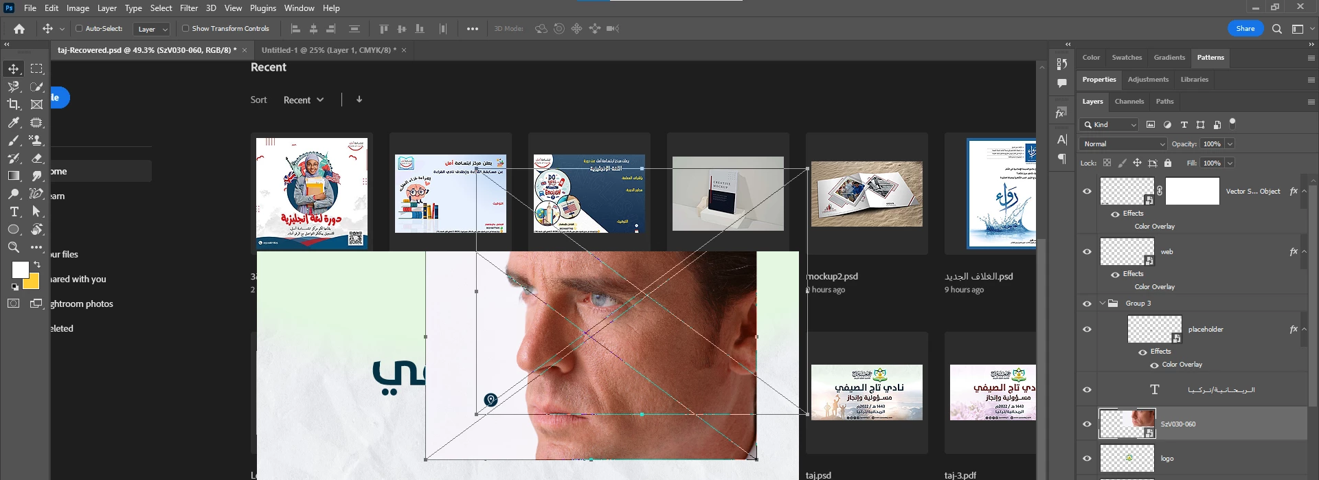Image resolution: width=1319 pixels, height=480 pixels.
Task: Reverse sort order arrow button
Action: click(359, 100)
